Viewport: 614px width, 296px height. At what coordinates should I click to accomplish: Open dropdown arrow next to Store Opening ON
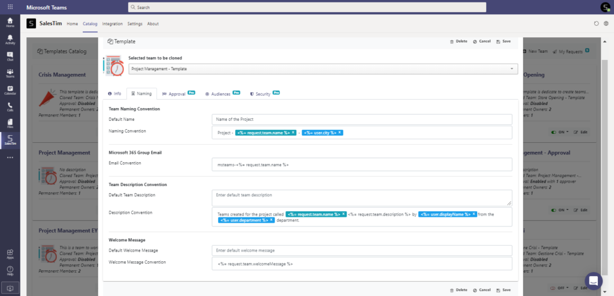pos(567,133)
